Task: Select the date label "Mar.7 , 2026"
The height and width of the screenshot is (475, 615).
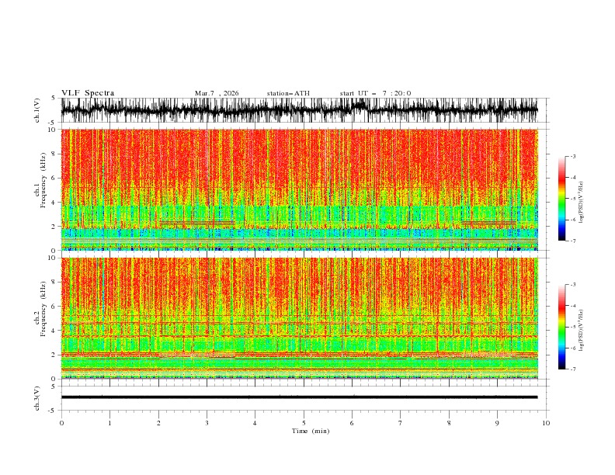Action: (x=217, y=93)
